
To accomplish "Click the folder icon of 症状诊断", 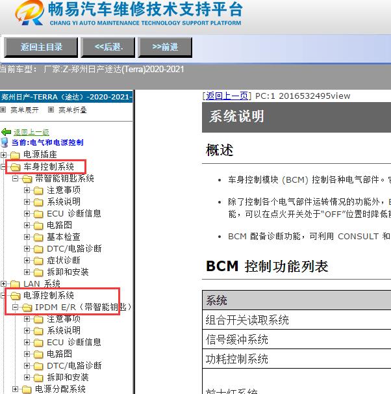I will pyautogui.click(x=38, y=261).
